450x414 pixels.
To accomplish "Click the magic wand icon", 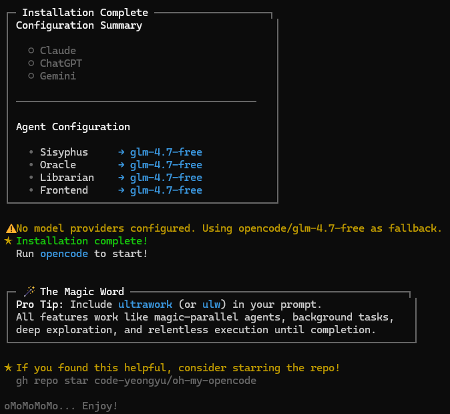I will click(29, 292).
